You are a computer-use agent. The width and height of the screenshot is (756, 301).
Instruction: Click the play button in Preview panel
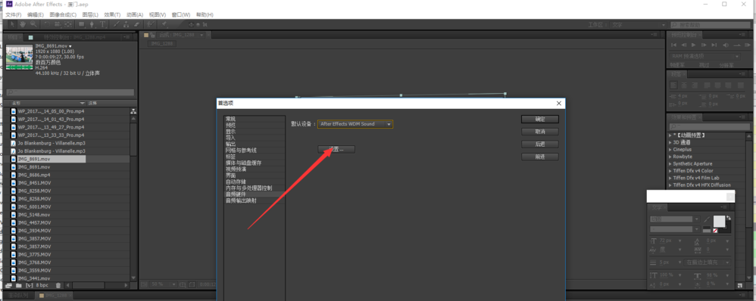693,45
